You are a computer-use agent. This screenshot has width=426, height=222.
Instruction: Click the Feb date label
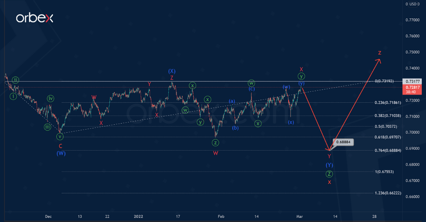(221, 216)
